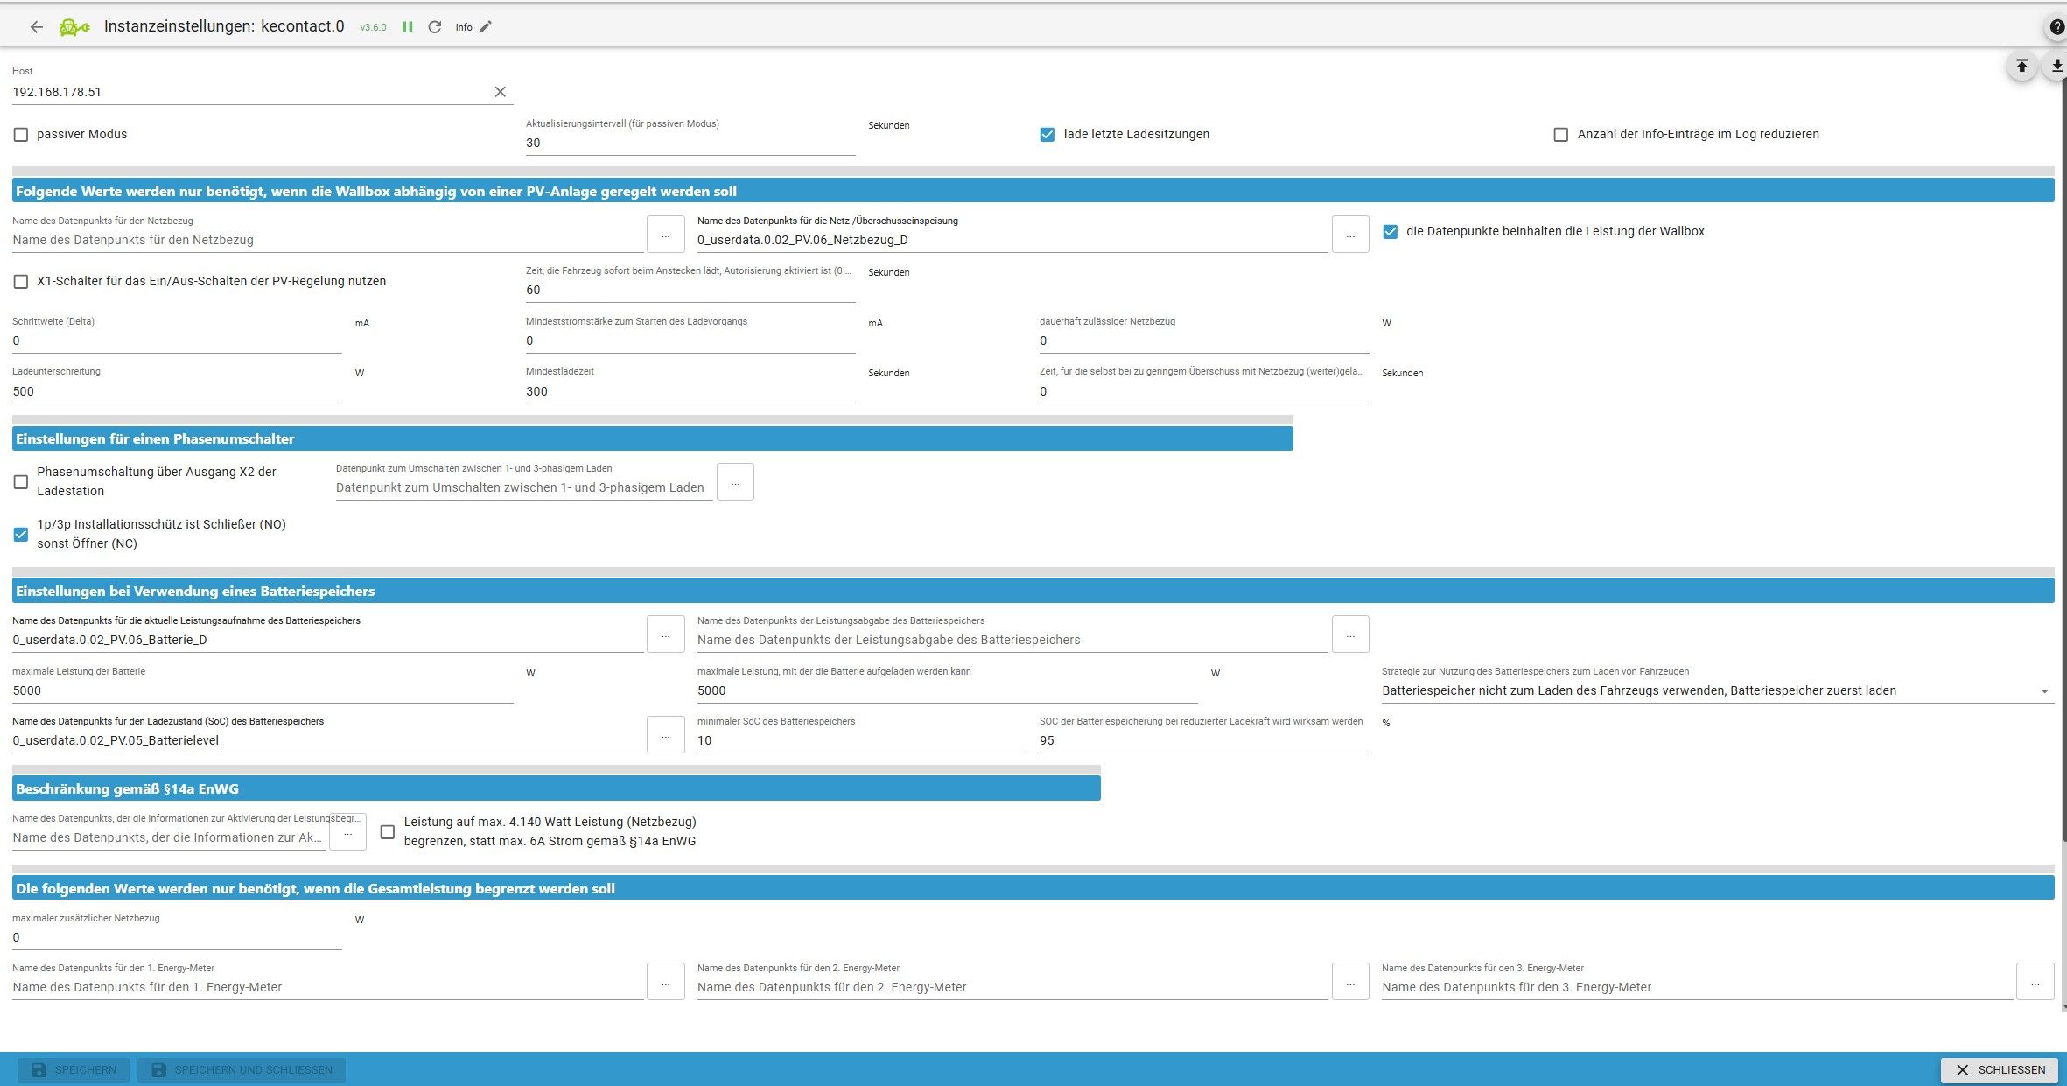Click the restart instance icon
The height and width of the screenshot is (1086, 2067).
[434, 27]
